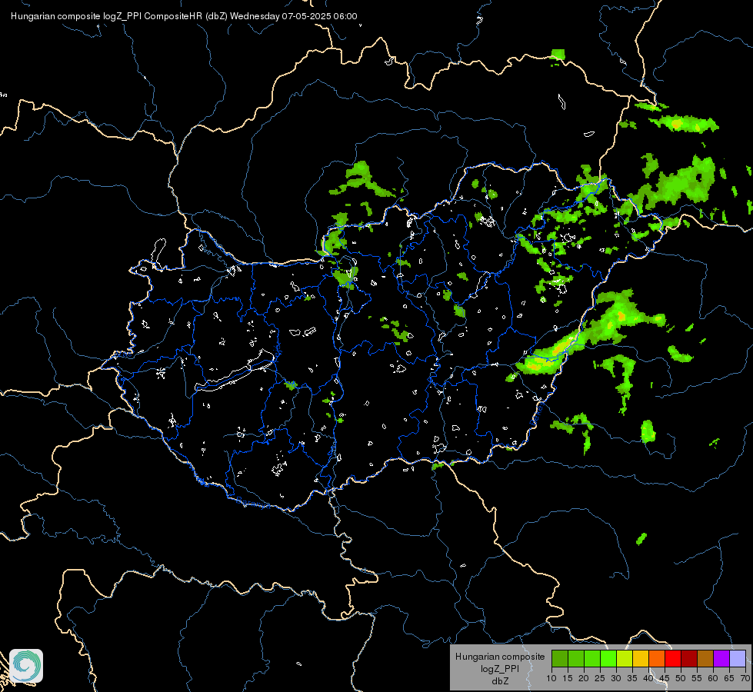Click the '15' value under the legend
Viewport: 753px width, 692px height.
[x=568, y=678]
